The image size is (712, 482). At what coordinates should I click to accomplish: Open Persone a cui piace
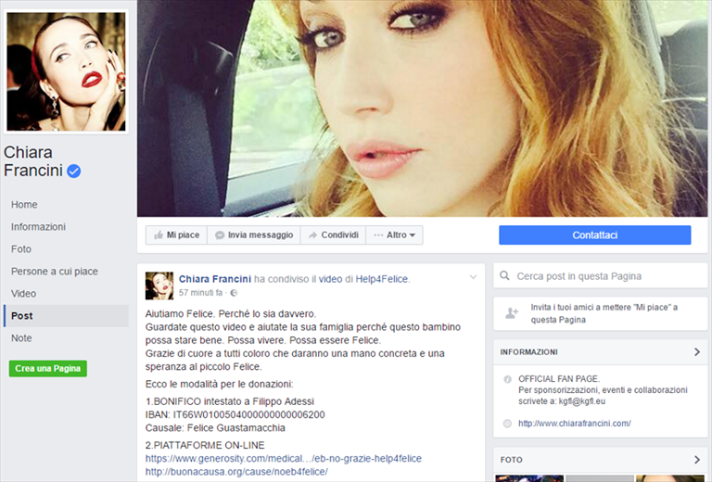(x=55, y=272)
